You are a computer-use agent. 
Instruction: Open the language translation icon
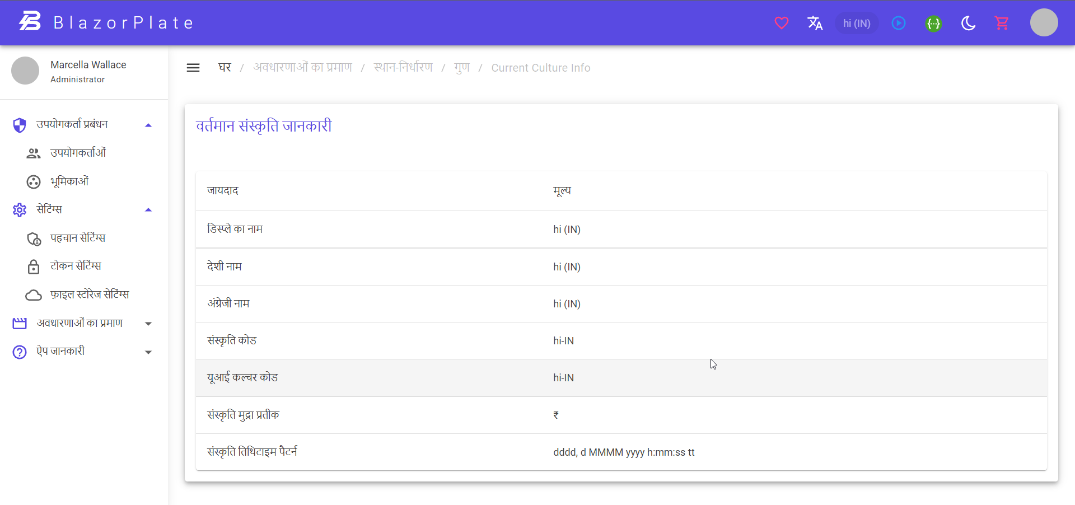pos(815,23)
